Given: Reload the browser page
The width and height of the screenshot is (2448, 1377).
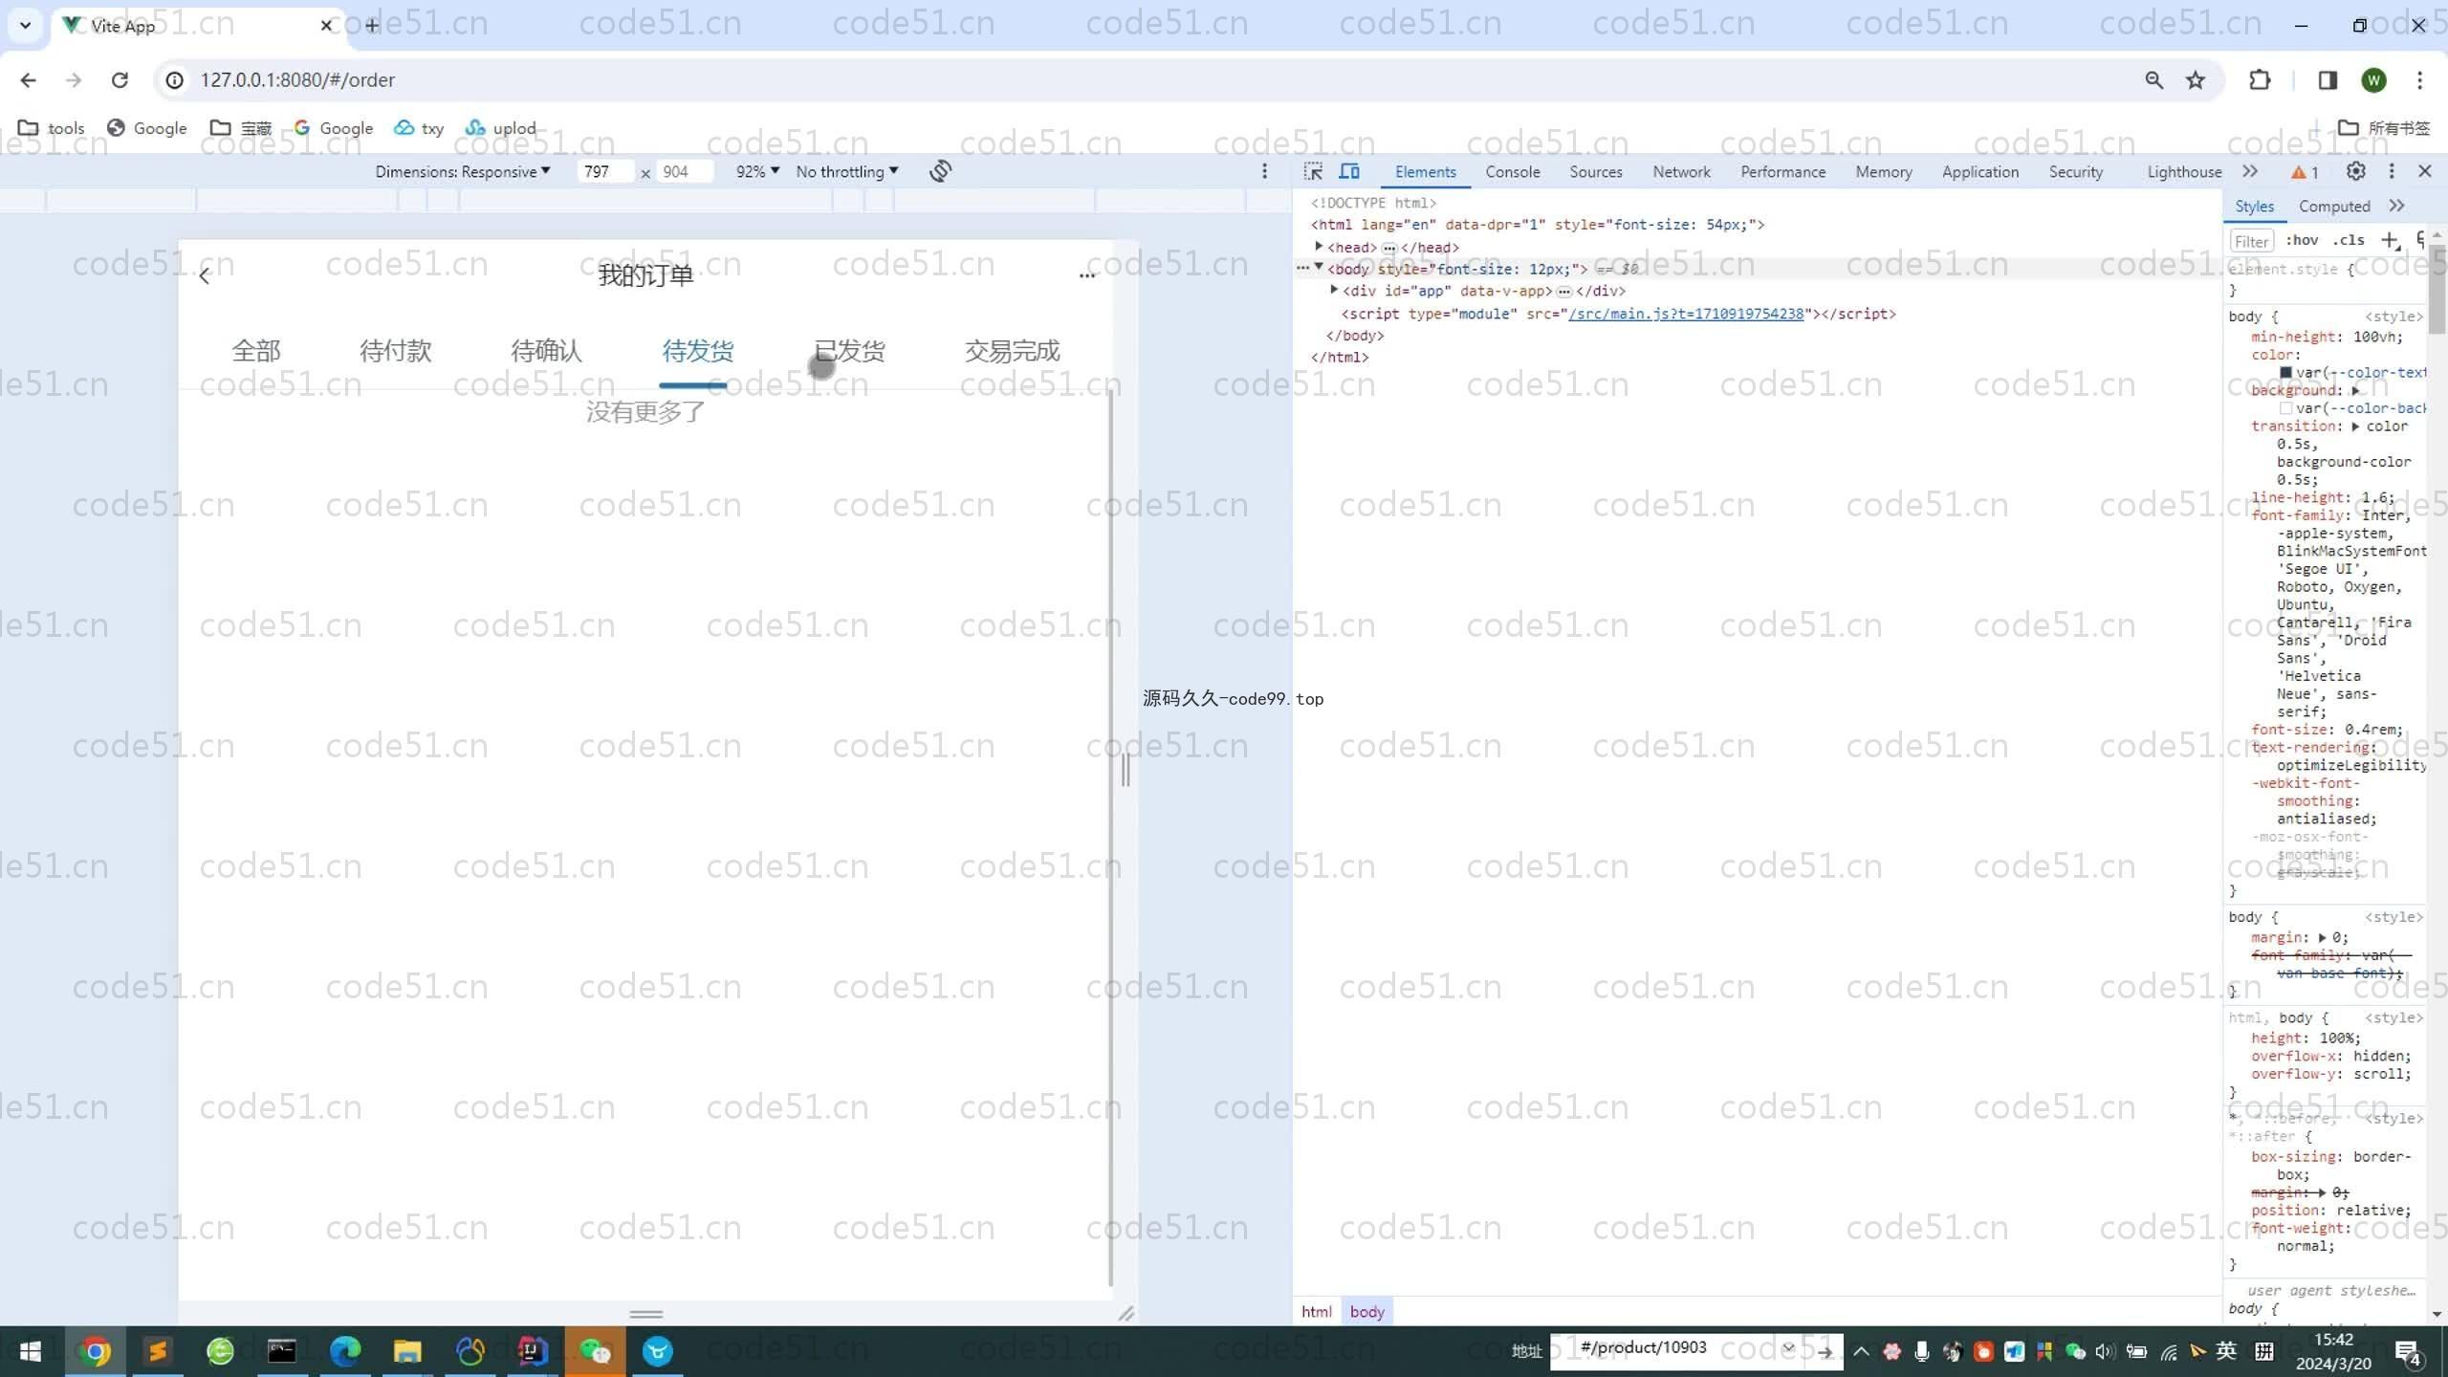Looking at the screenshot, I should coord(120,80).
